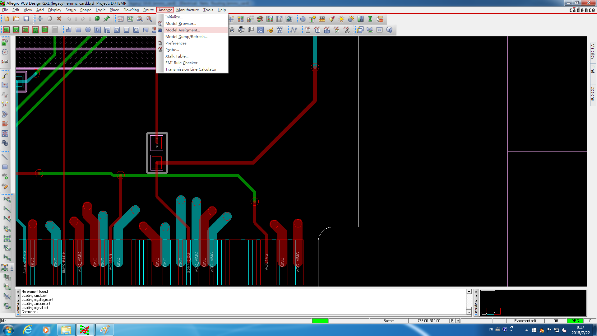Click the Add Line tool in left toolbar
597x336 pixels.
click(5, 157)
